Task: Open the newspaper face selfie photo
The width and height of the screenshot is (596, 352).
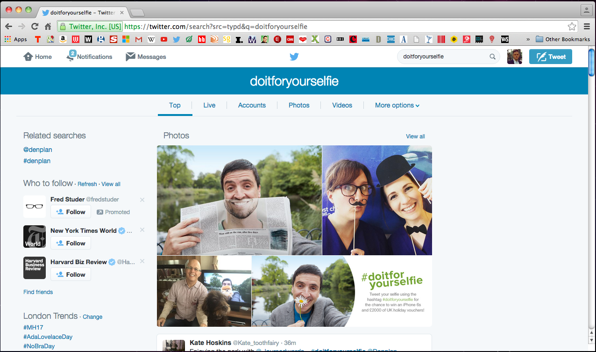Action: tap(239, 200)
